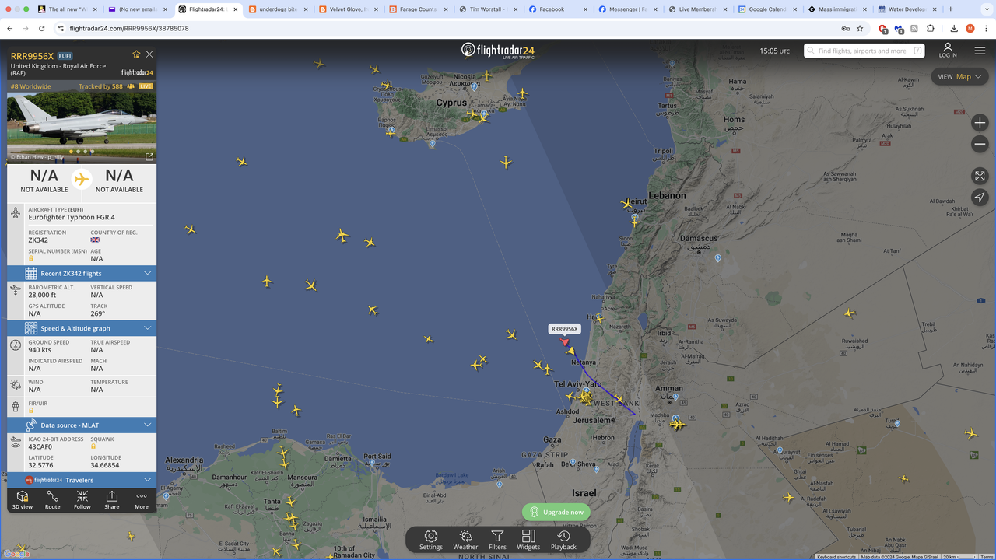Open the hamburger main menu
The width and height of the screenshot is (996, 560).
click(980, 51)
